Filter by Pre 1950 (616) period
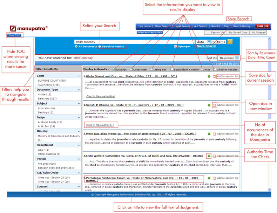This screenshot has width=277, height=213. click(47, 164)
